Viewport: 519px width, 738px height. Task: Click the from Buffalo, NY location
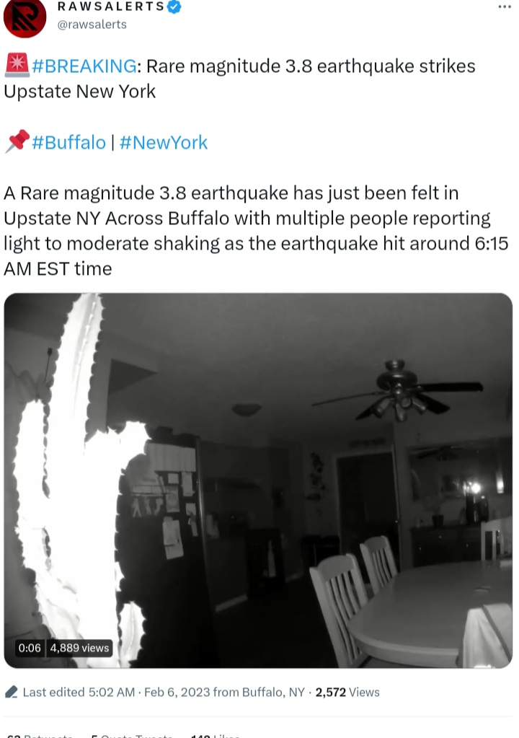(259, 693)
